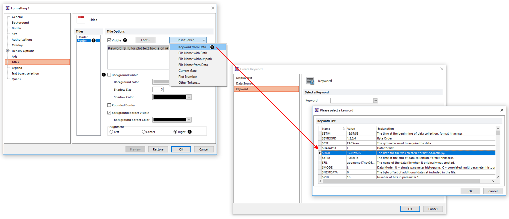This screenshot has height=219, width=509.
Task: Expand the Density Options tree node
Action: [8, 51]
